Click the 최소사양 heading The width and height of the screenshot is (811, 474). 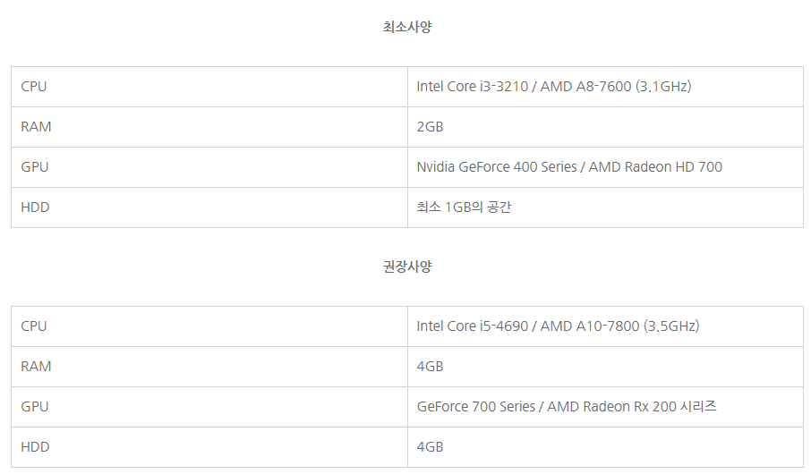(407, 27)
